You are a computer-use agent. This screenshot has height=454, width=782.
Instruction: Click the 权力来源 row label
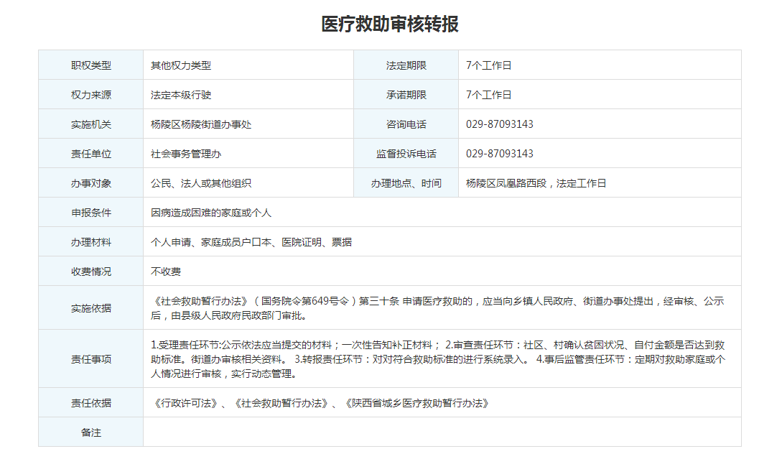[91, 95]
